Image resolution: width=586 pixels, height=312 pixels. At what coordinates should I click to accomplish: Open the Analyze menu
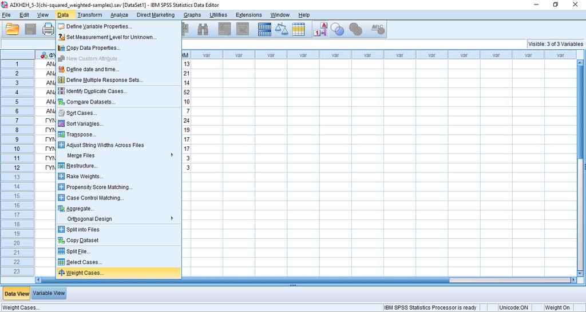pyautogui.click(x=119, y=15)
